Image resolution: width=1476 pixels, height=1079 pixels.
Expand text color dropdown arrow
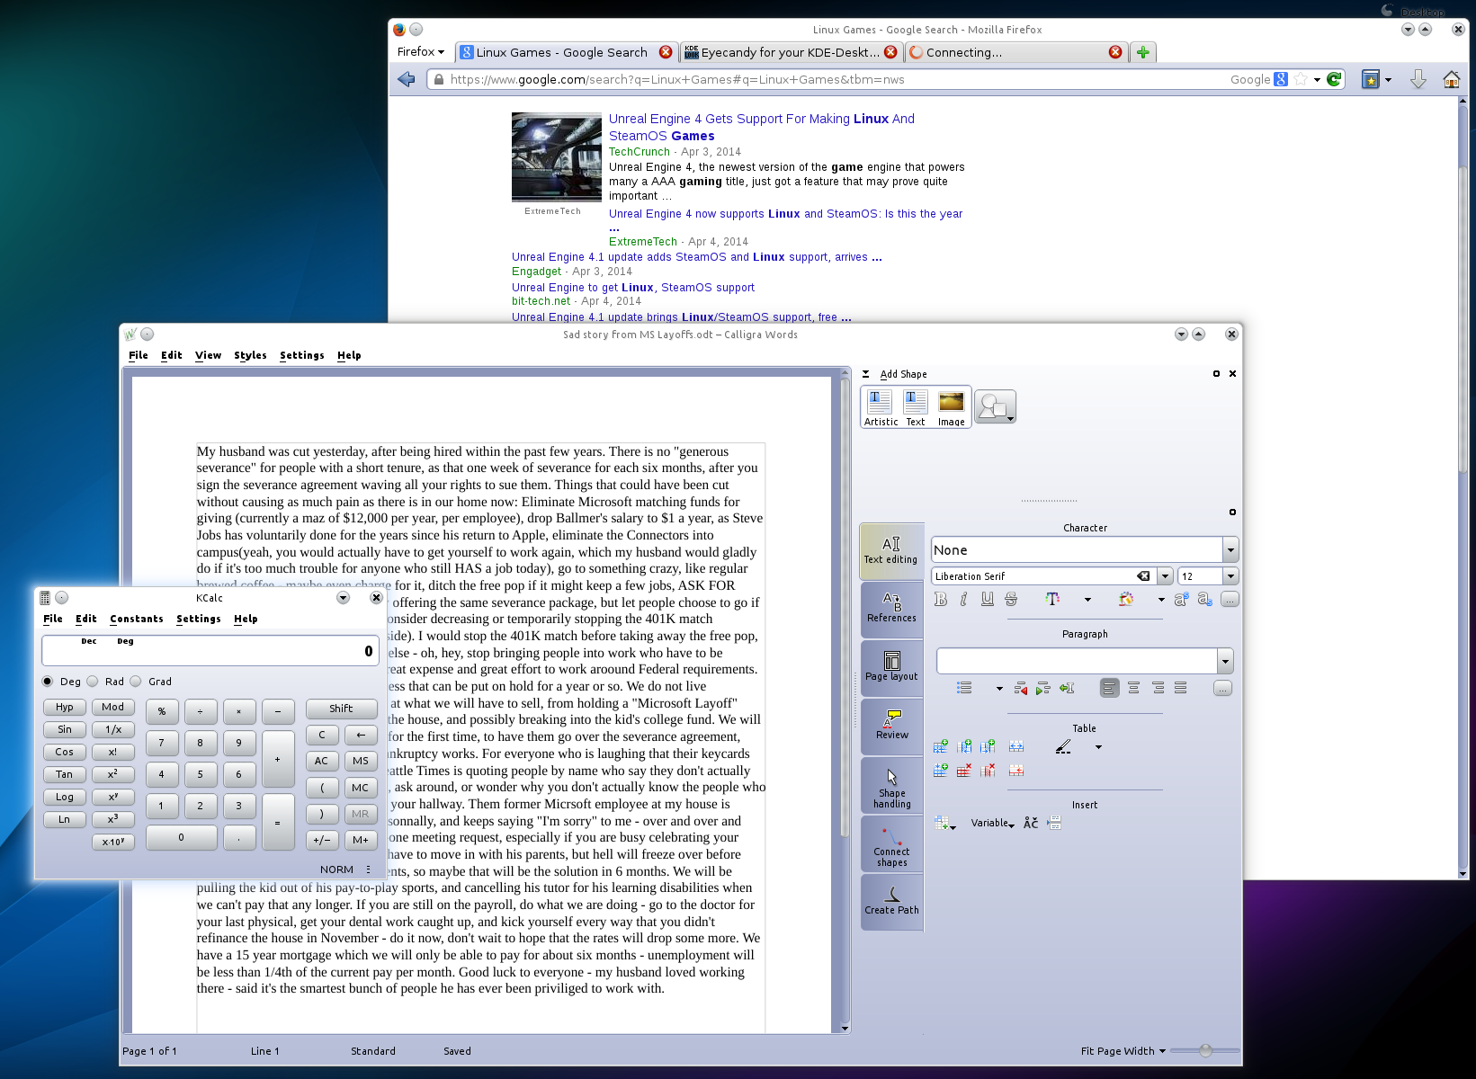pyautogui.click(x=1087, y=599)
